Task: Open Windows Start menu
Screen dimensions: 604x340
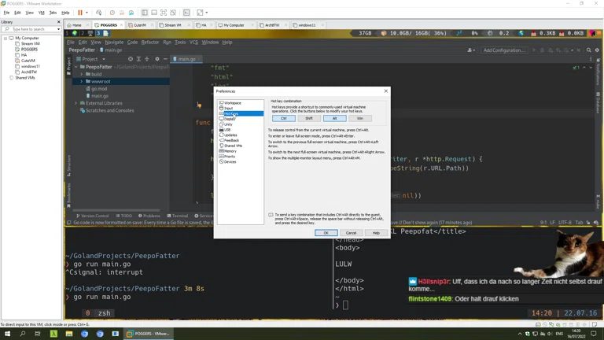Action: (x=7, y=334)
